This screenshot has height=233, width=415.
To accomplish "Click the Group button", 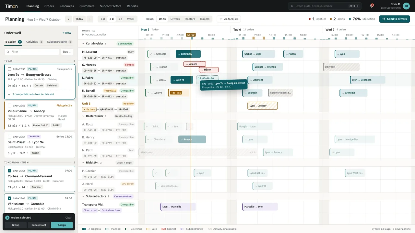I will [16, 225].
